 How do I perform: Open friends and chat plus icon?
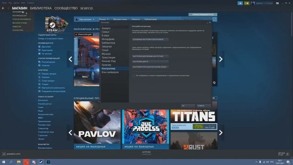[288, 154]
